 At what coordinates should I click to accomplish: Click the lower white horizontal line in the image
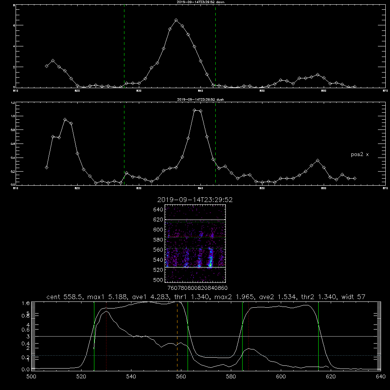tap(195, 267)
